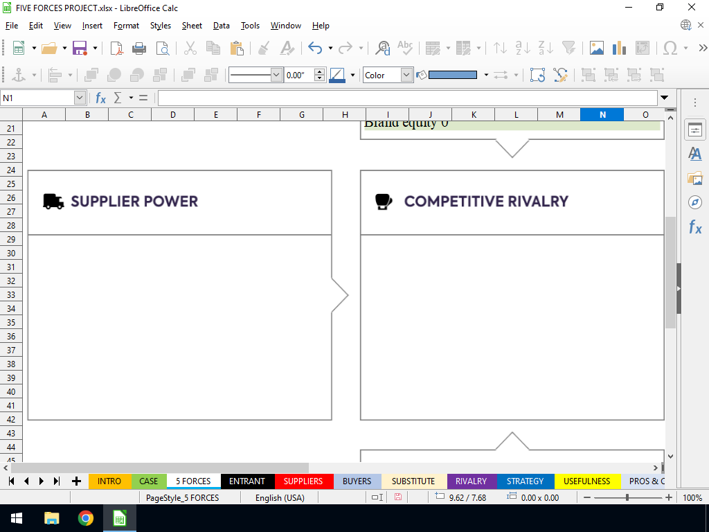709x532 pixels.
Task: Open sidebar Gallery panel
Action: (695, 178)
